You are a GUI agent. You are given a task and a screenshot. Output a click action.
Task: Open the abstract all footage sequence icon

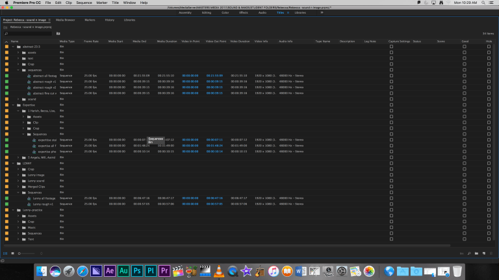(x=29, y=76)
